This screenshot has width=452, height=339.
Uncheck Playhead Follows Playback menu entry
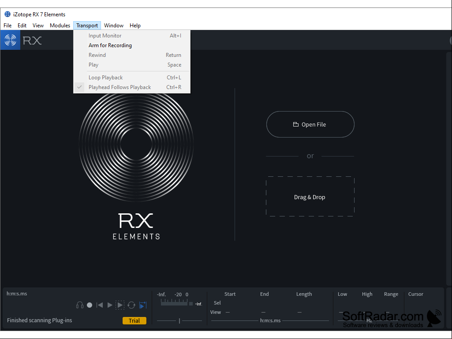(x=132, y=87)
